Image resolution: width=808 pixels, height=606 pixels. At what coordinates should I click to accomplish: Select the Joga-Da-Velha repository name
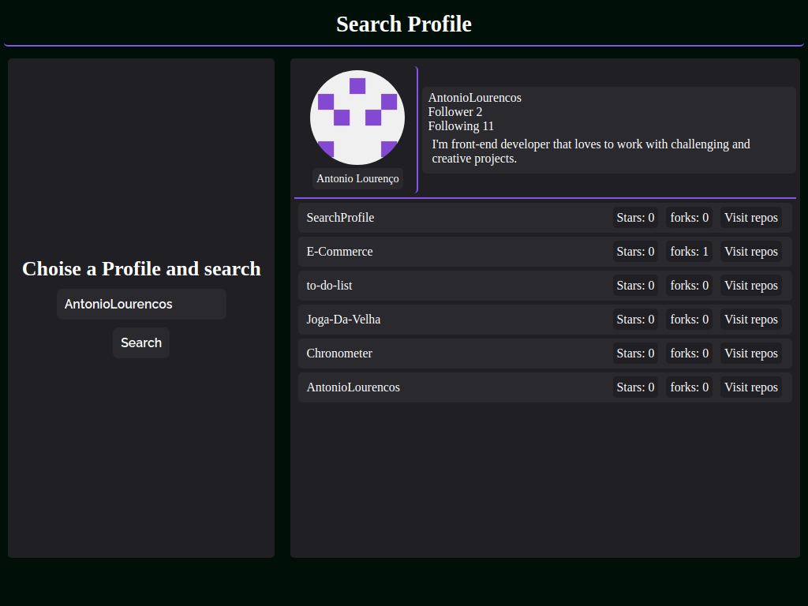pyautogui.click(x=343, y=320)
